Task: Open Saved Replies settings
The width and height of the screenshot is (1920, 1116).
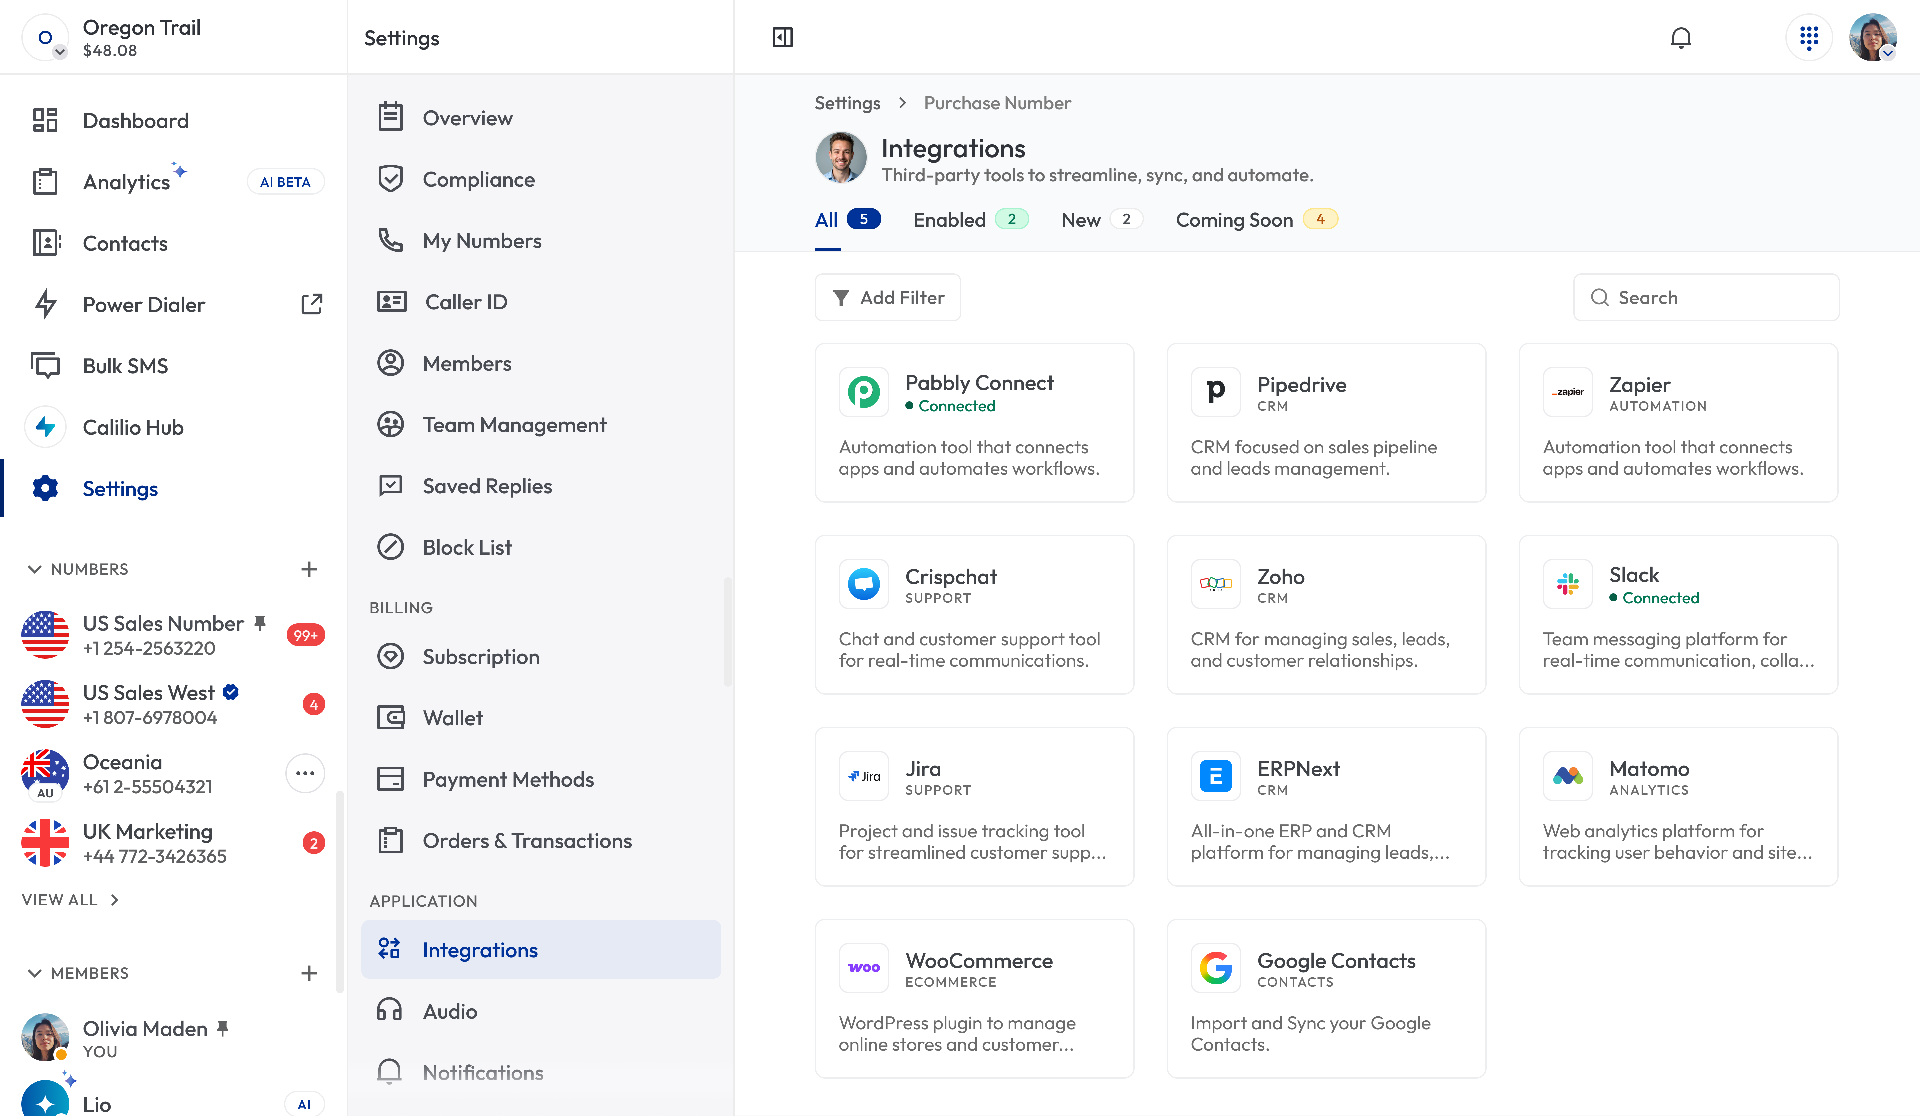Action: (541, 485)
